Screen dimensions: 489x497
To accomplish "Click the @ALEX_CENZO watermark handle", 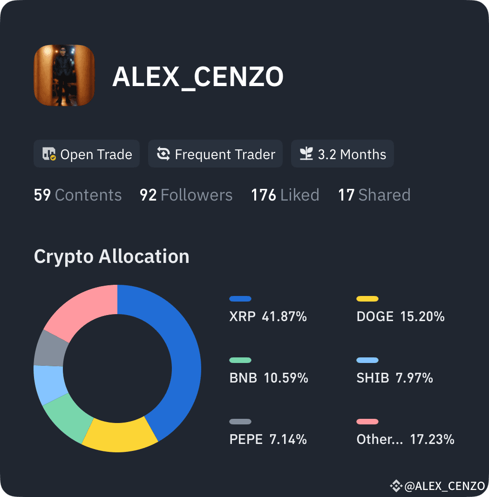I will point(445,486).
